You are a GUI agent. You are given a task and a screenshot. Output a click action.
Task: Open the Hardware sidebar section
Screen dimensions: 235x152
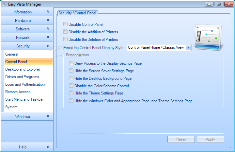click(x=27, y=20)
